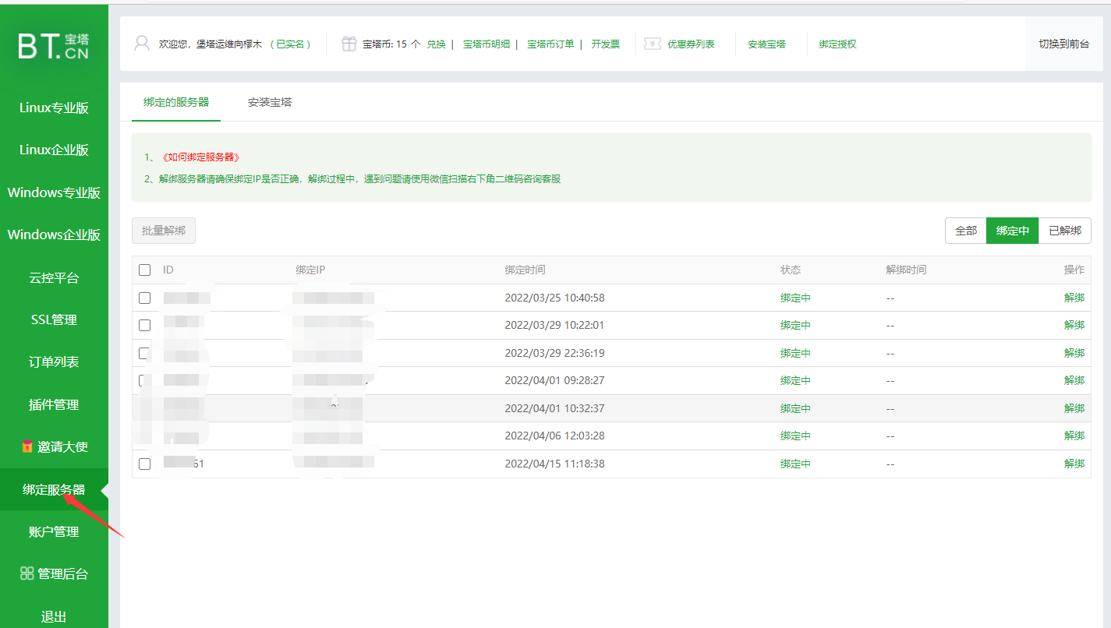1111x628 pixels.
Task: Click 绑定中 status in the 2022/04/06 row
Action: (795, 436)
